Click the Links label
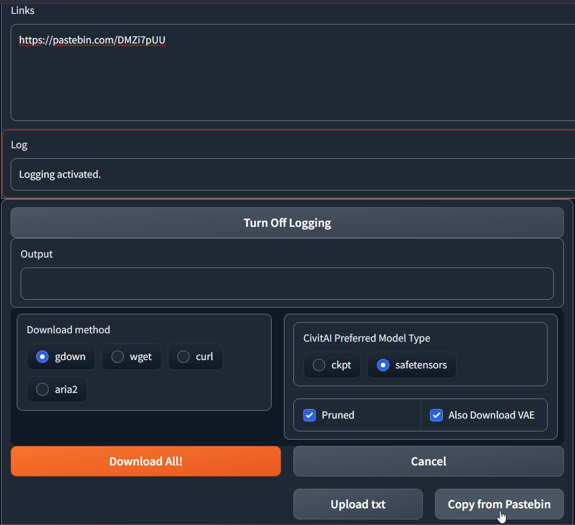The height and width of the screenshot is (525, 575). (23, 11)
